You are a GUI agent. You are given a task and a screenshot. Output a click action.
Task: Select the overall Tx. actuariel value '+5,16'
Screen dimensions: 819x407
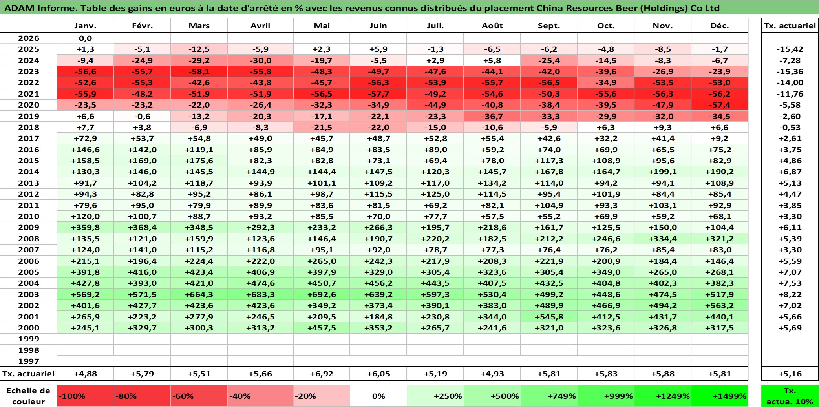click(790, 374)
